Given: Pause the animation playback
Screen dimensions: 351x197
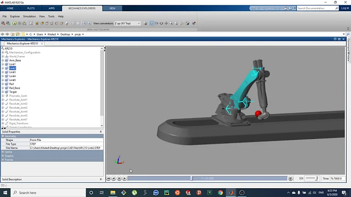Looking at the screenshot, I should pyautogui.click(x=119, y=178).
